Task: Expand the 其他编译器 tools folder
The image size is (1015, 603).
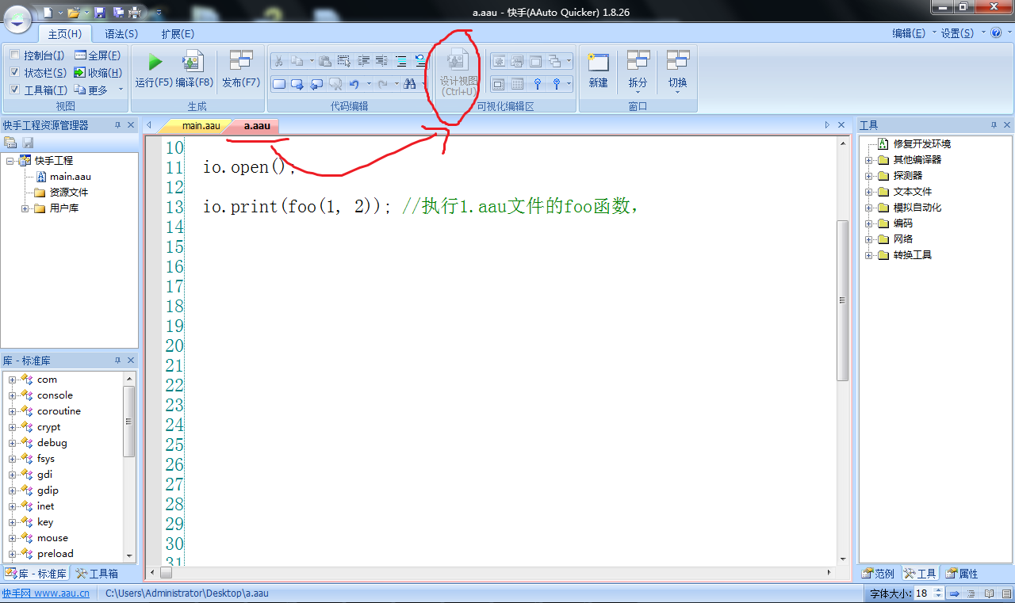Action: pyautogui.click(x=868, y=160)
